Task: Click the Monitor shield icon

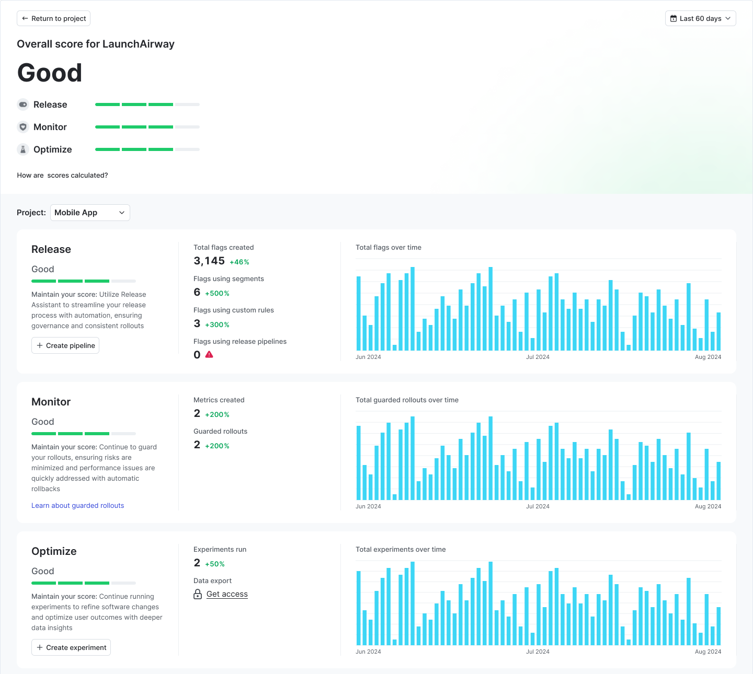Action: [23, 127]
